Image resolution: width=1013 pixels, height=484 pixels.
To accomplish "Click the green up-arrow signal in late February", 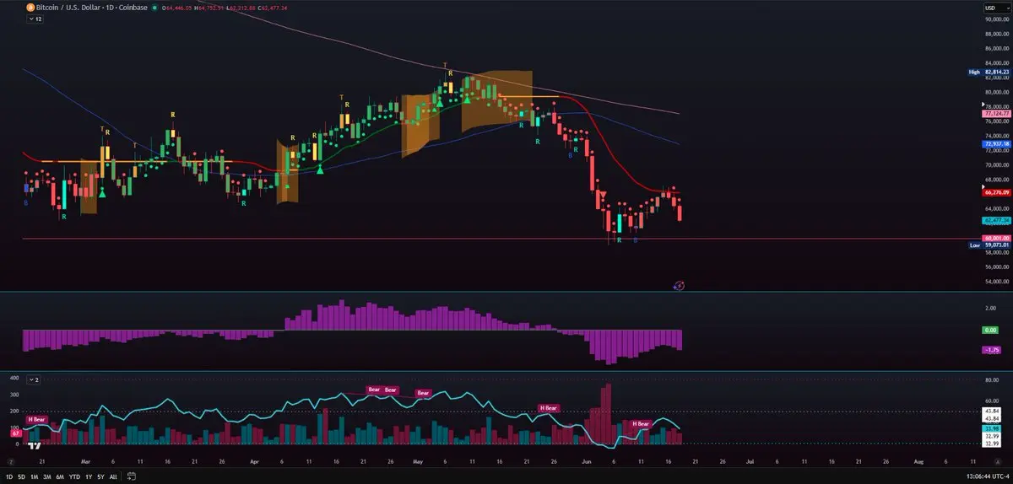I will pos(102,192).
